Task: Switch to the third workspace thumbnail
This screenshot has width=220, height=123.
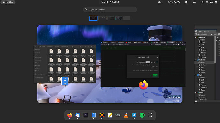Action: 110,18
